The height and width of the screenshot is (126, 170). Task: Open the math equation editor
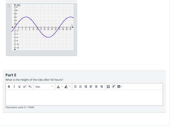114,87
